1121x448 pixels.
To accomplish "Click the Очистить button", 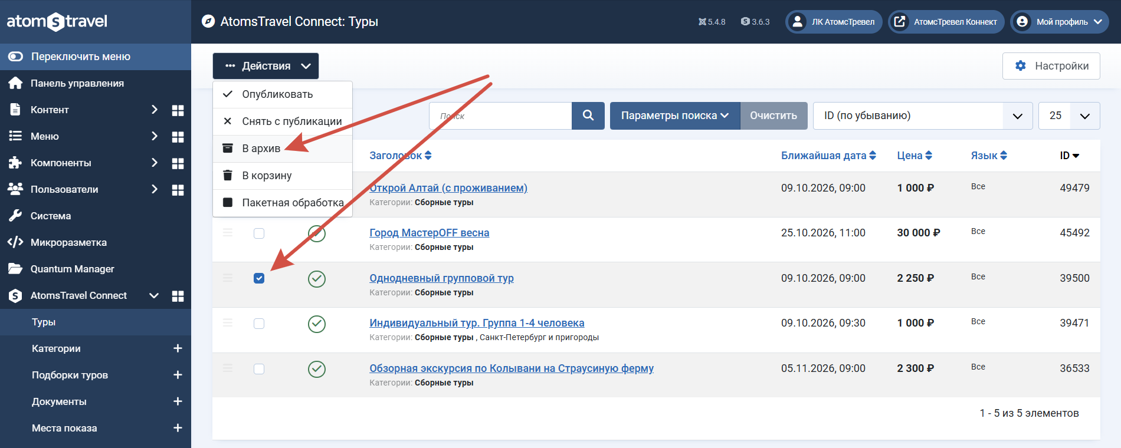I will tap(773, 116).
